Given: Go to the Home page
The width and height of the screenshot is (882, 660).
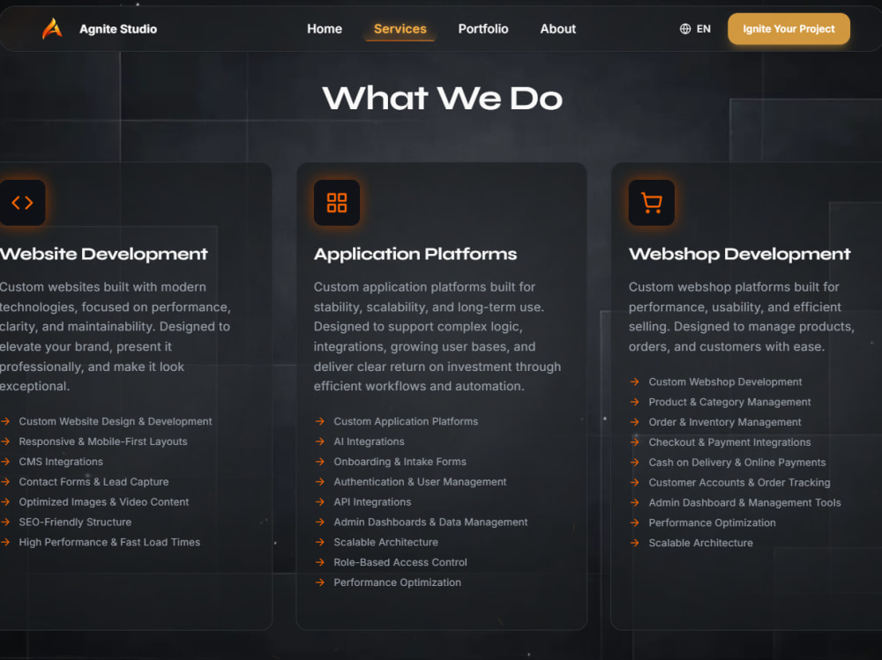Looking at the screenshot, I should (x=325, y=29).
